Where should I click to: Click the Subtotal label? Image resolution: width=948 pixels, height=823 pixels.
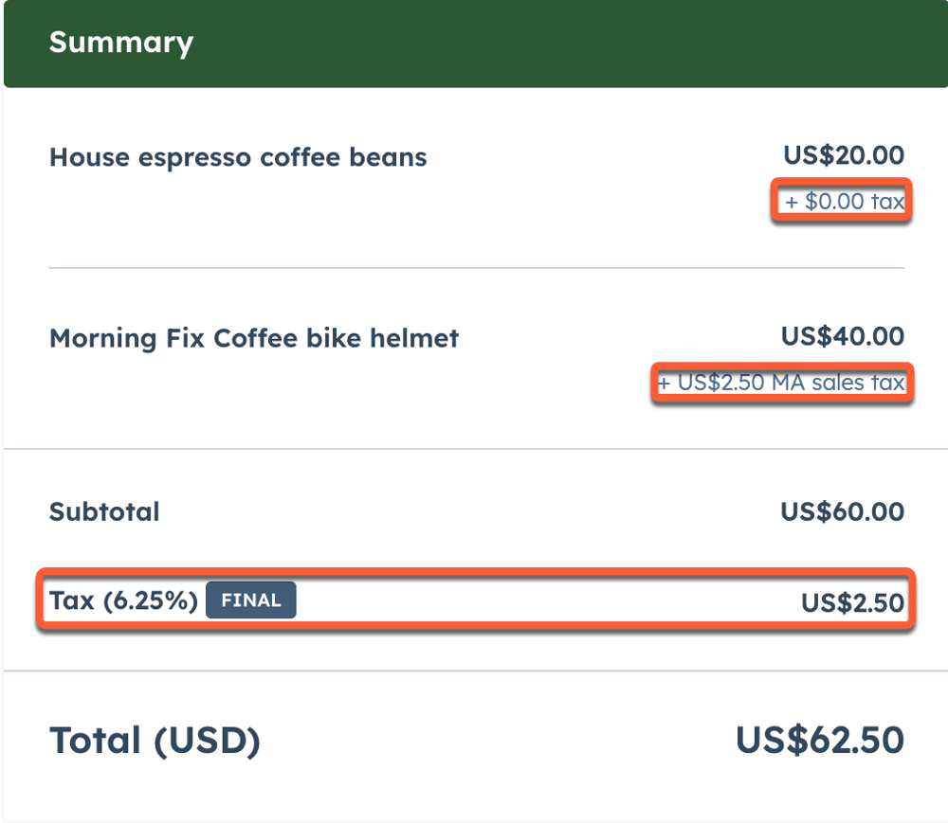pos(104,512)
